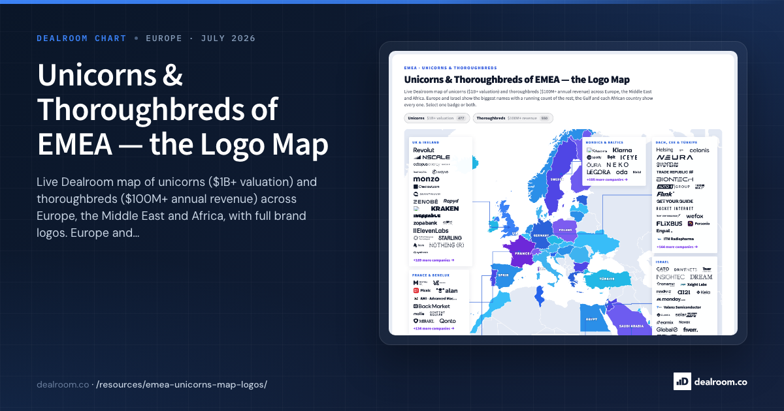Click the KRAKEN logo
784x411 pixels.
point(445,209)
